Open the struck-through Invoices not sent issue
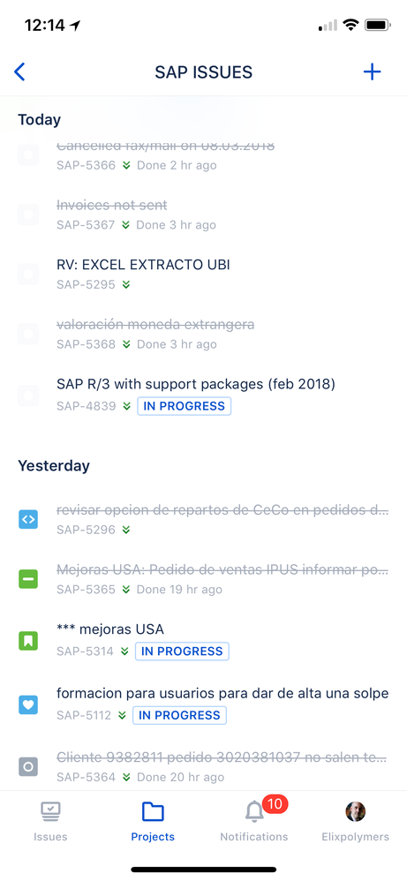407x881 pixels. (112, 206)
